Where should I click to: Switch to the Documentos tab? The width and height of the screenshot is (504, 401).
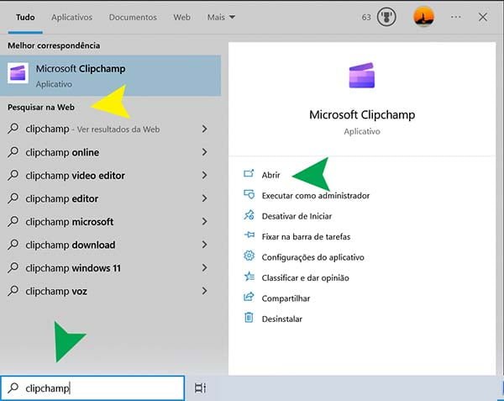(x=133, y=17)
